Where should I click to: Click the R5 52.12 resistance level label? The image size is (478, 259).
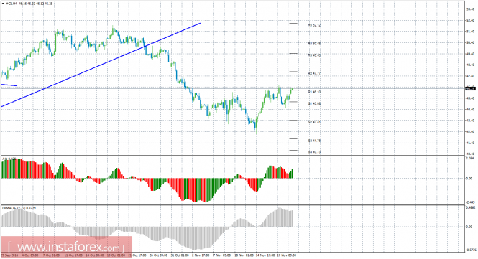[314, 25]
